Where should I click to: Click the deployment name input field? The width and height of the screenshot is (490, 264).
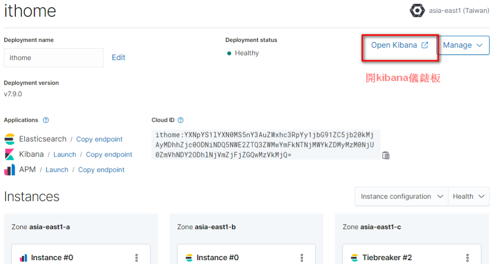point(54,58)
